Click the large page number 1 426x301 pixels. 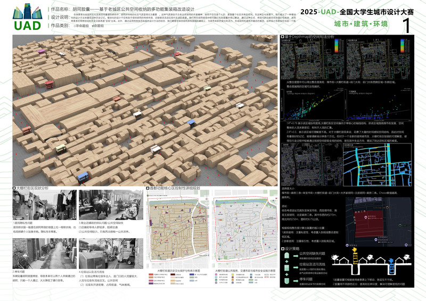click(406, 25)
